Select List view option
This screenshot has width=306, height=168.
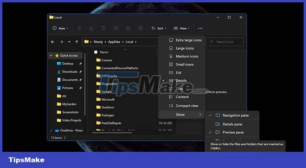pos(182,72)
